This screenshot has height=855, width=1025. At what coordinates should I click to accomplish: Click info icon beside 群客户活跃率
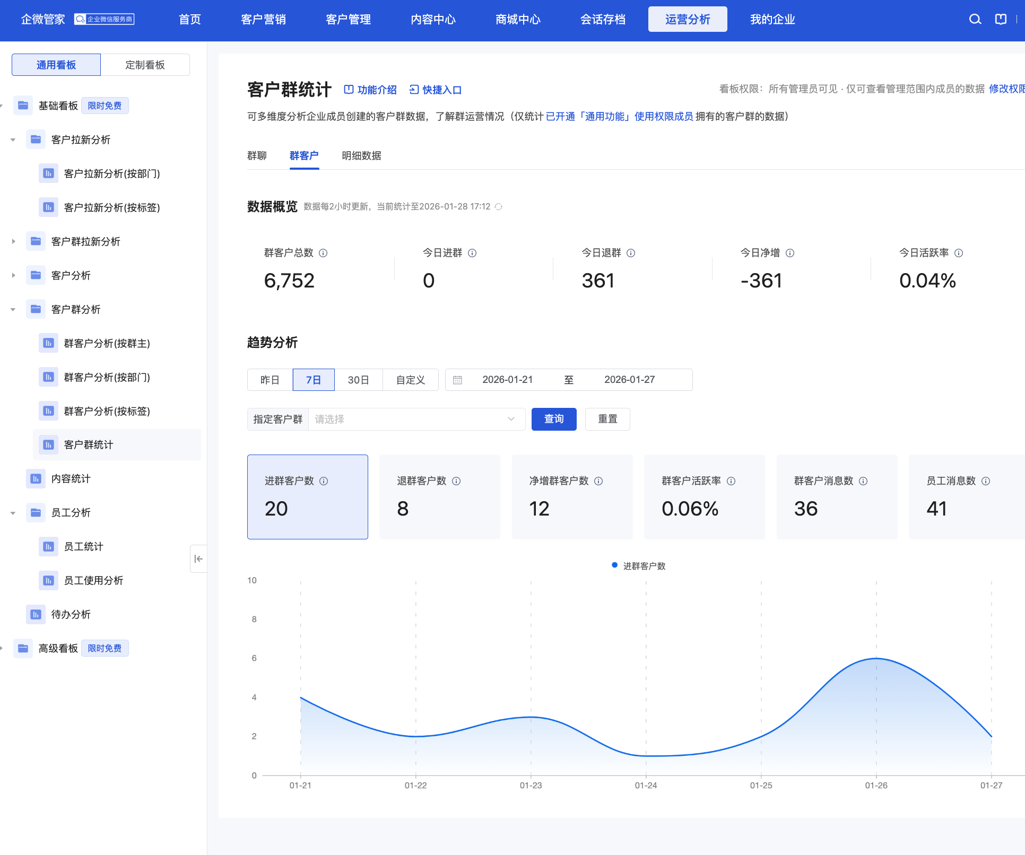pos(731,481)
